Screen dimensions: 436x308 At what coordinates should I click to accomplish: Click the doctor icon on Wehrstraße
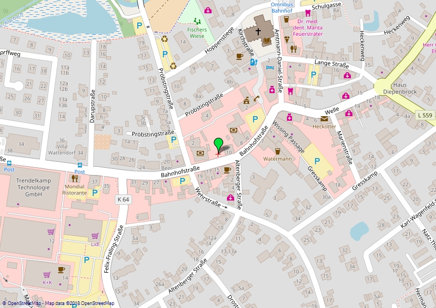click(x=230, y=197)
